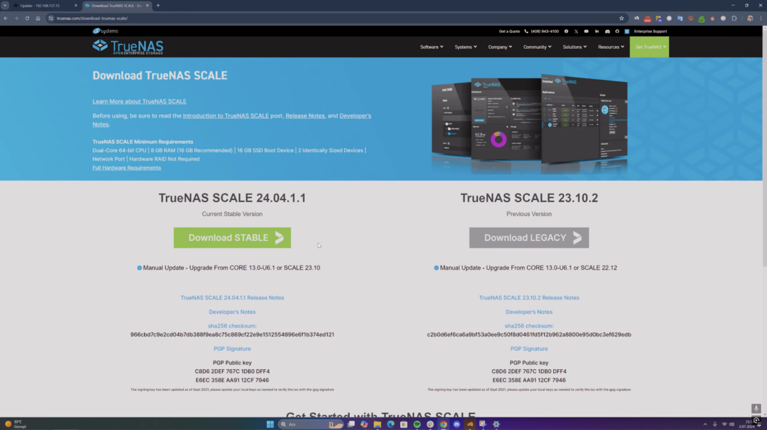Open File Explorer from taskbar

click(377, 424)
